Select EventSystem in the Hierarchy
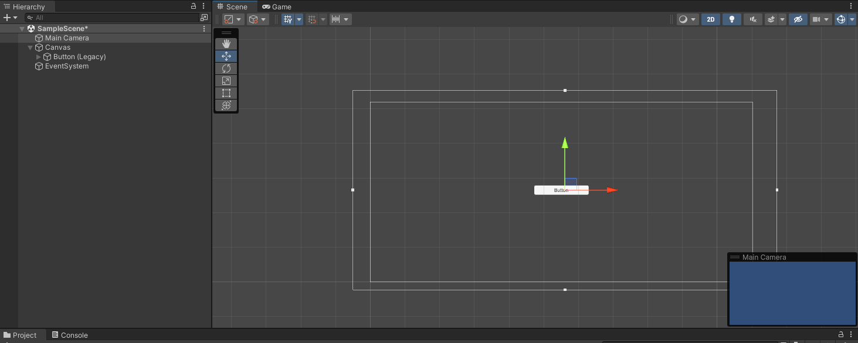Image resolution: width=858 pixels, height=343 pixels. click(x=67, y=66)
